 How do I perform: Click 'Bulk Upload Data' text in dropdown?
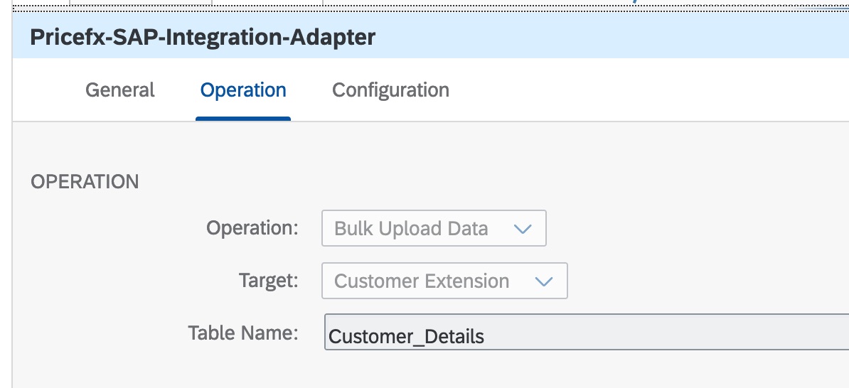coord(411,229)
